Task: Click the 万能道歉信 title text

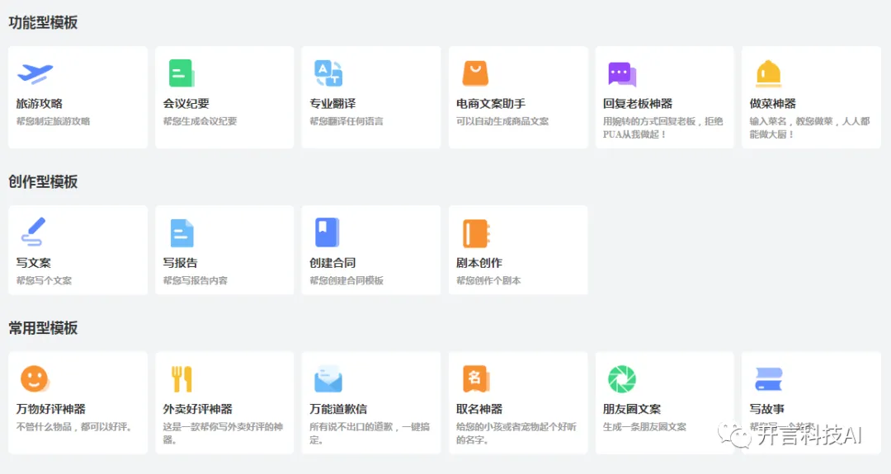Action: pos(338,409)
